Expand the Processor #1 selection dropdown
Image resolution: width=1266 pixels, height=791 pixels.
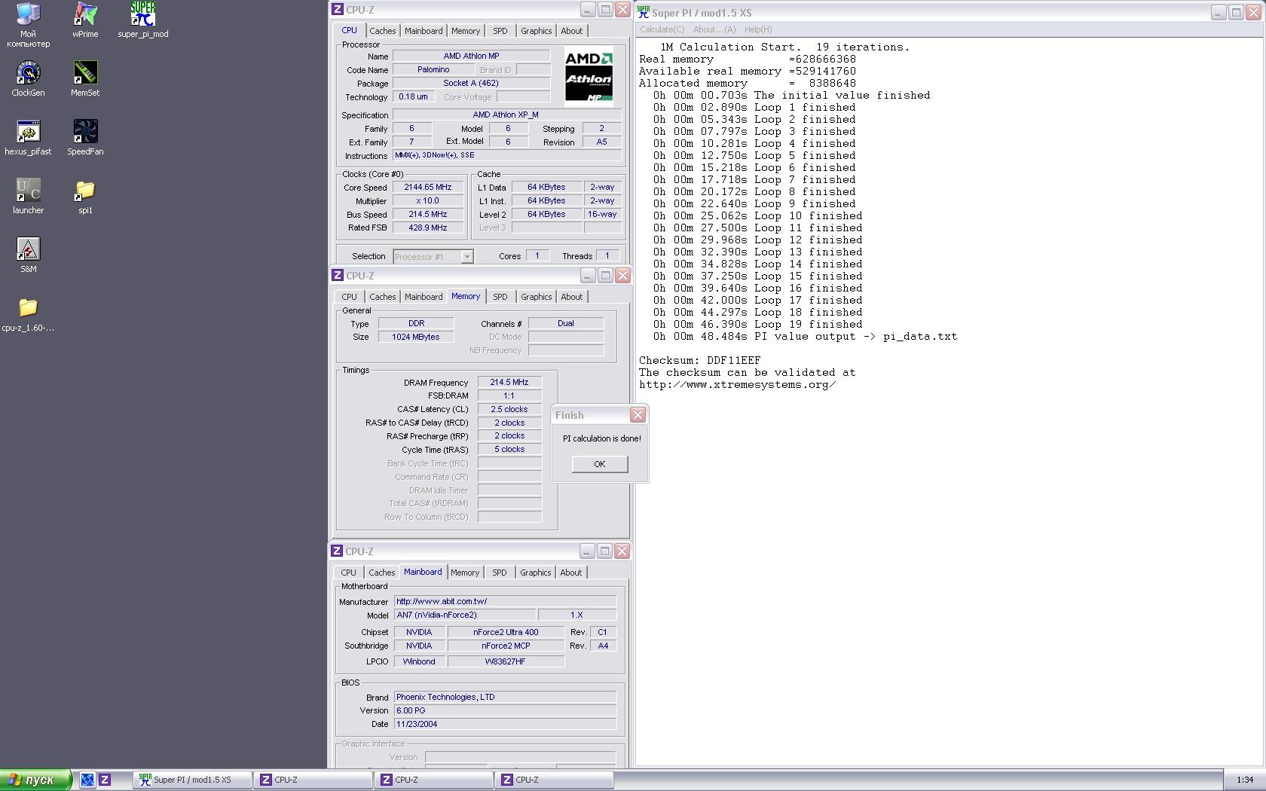[x=466, y=257]
